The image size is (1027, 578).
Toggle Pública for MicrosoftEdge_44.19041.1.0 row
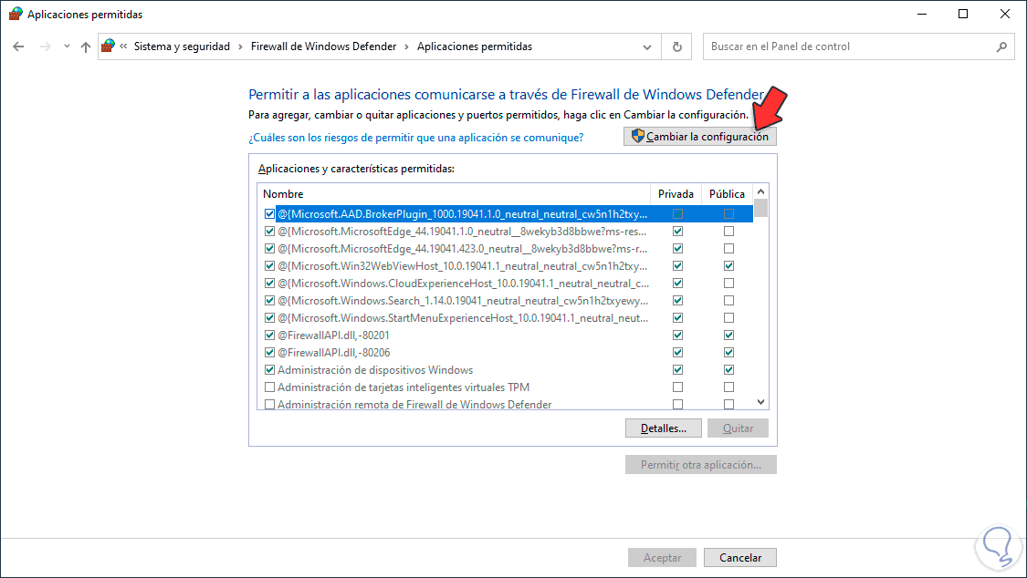coord(728,232)
